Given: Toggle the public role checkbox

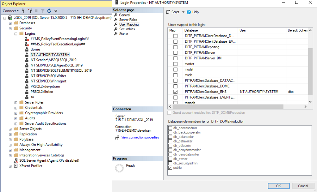Looking at the screenshot, I should (170, 168).
